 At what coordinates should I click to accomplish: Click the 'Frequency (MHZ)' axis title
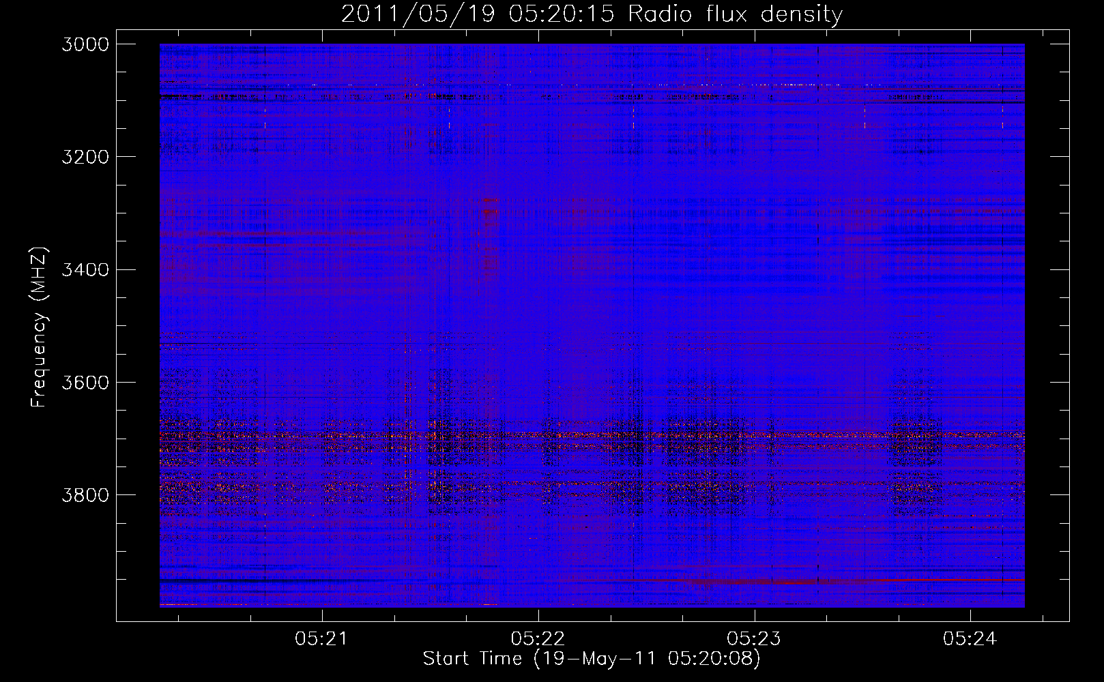tap(40, 327)
